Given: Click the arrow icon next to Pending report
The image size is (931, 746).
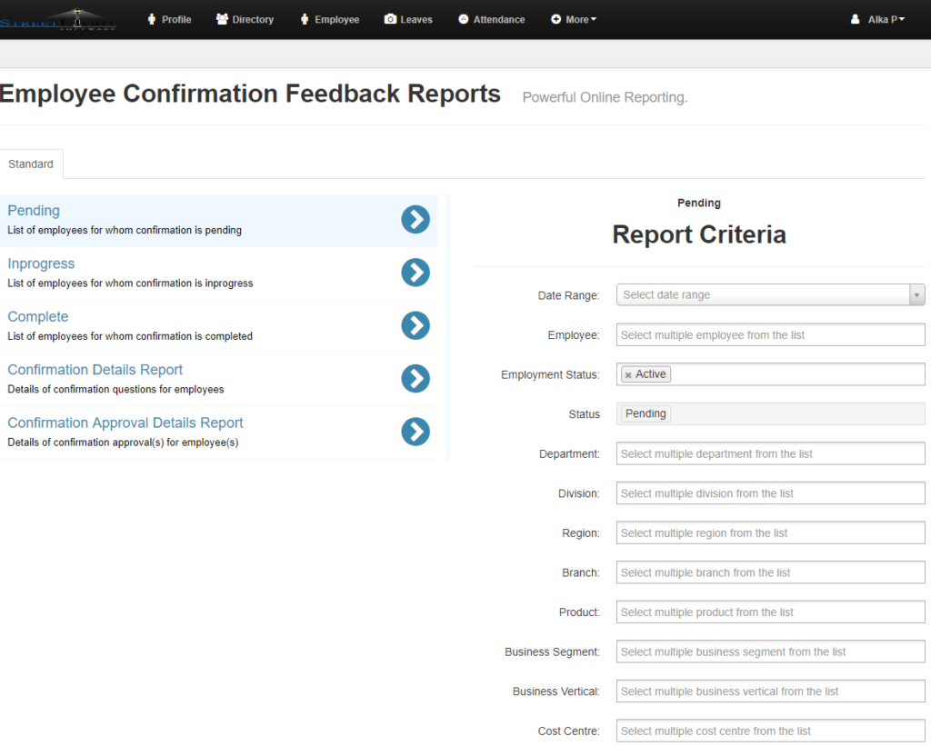Looking at the screenshot, I should tap(415, 219).
